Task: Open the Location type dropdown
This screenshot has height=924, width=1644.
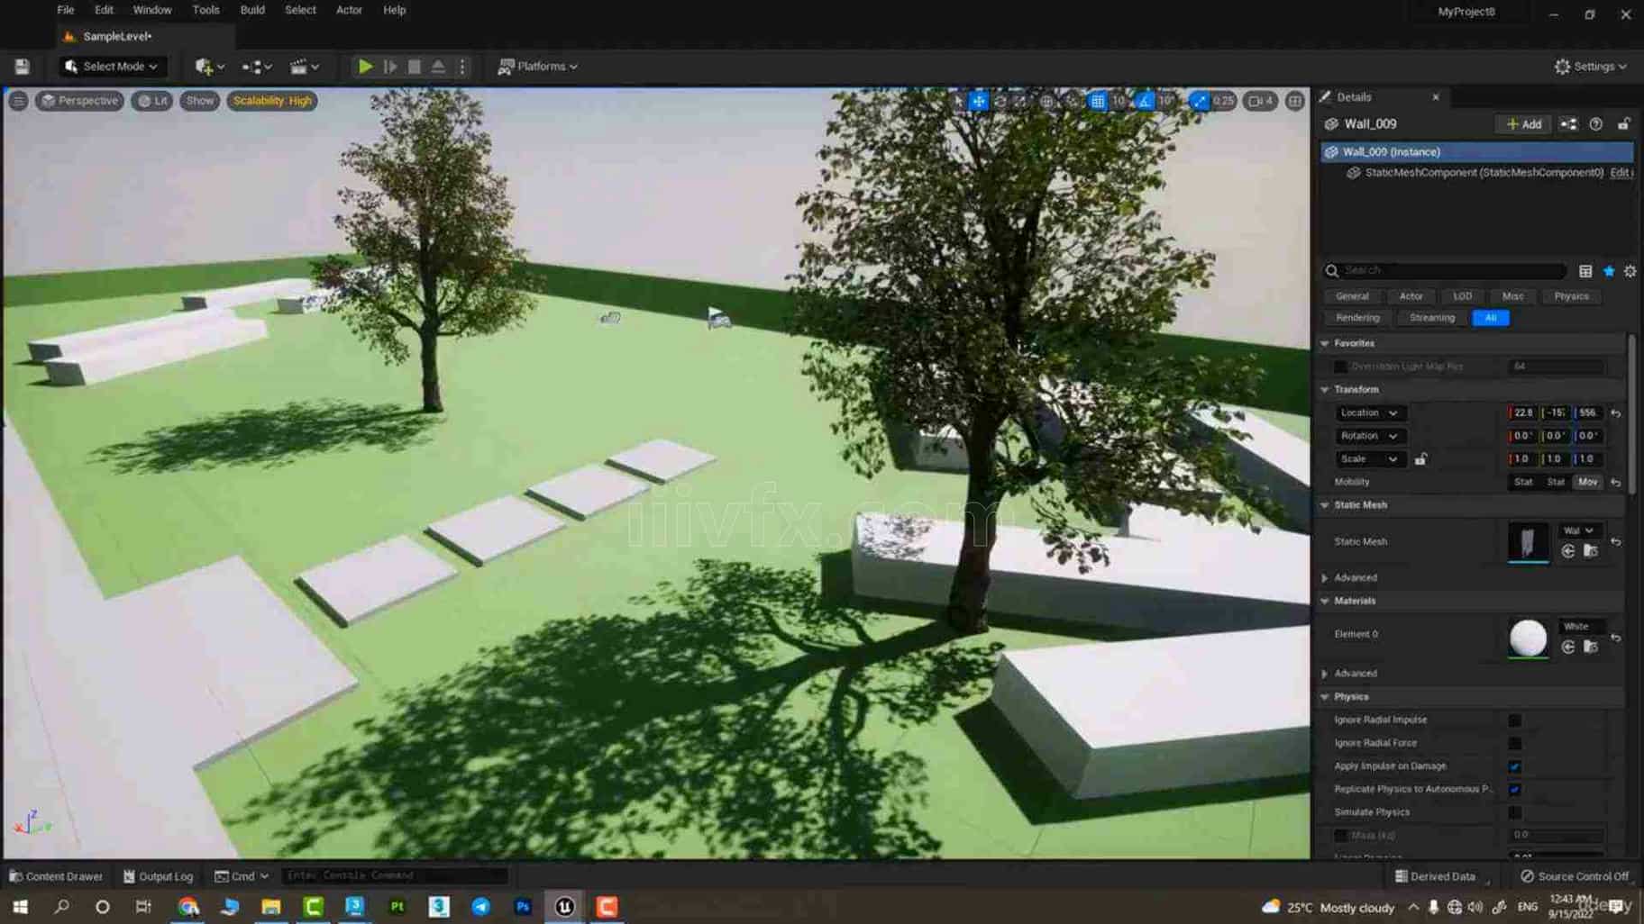Action: click(1369, 413)
